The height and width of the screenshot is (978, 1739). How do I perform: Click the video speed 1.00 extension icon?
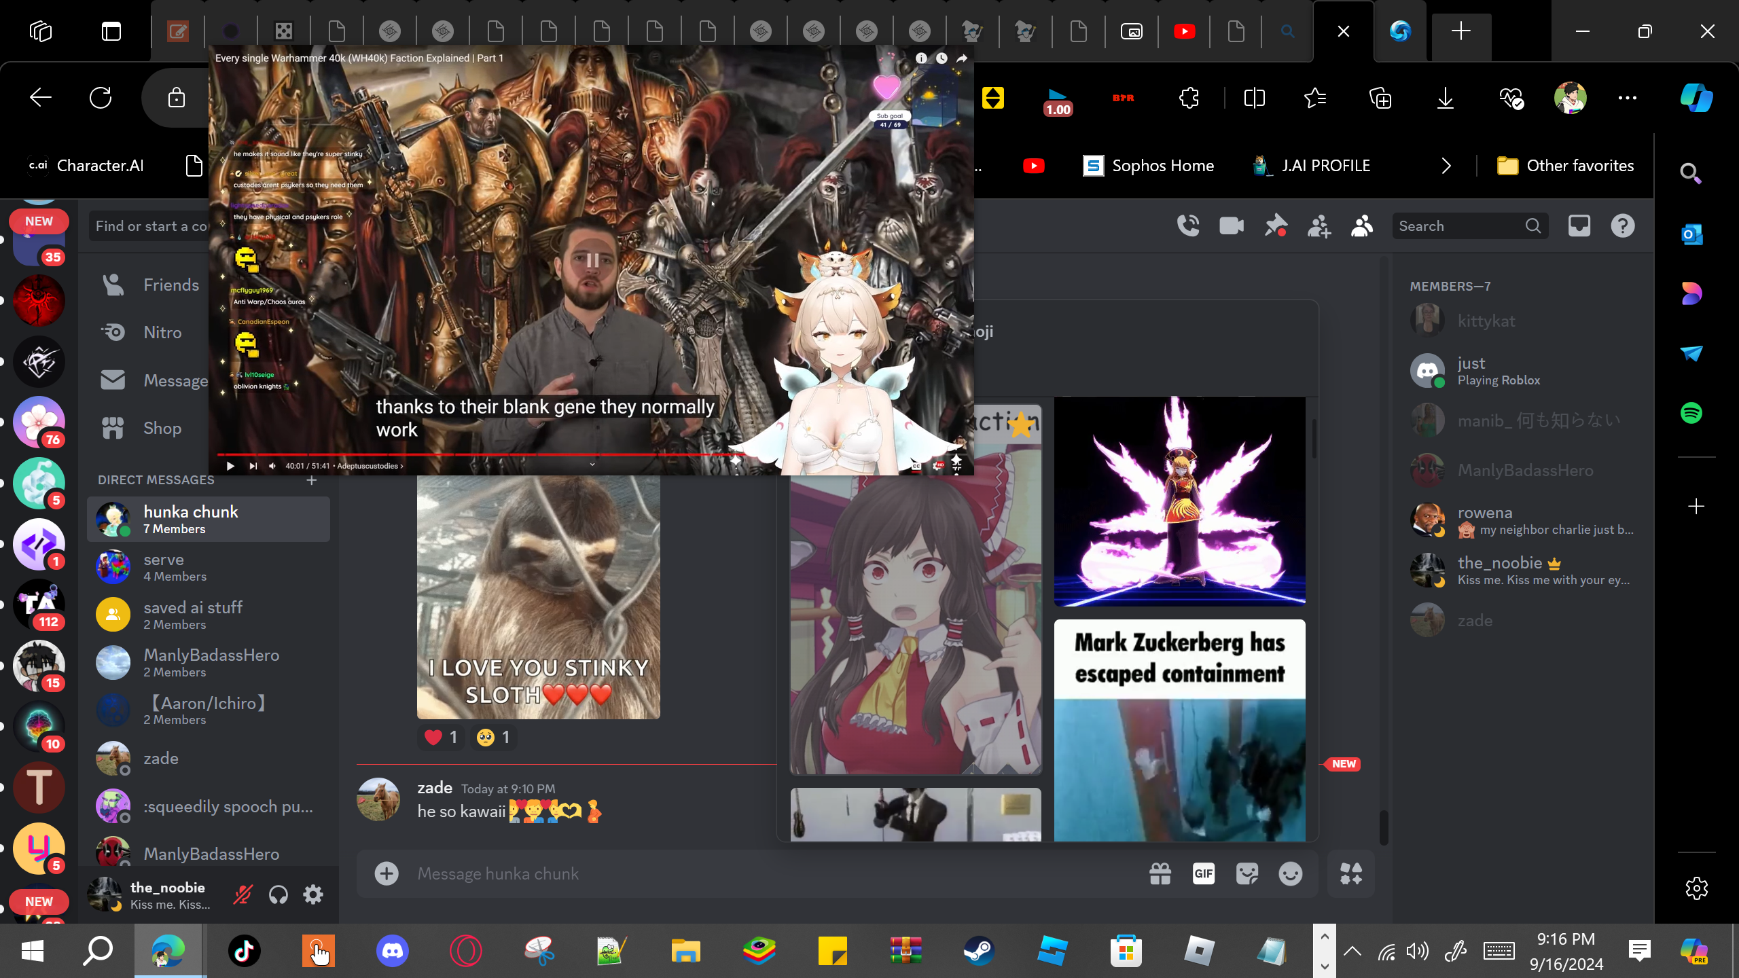point(1058,102)
